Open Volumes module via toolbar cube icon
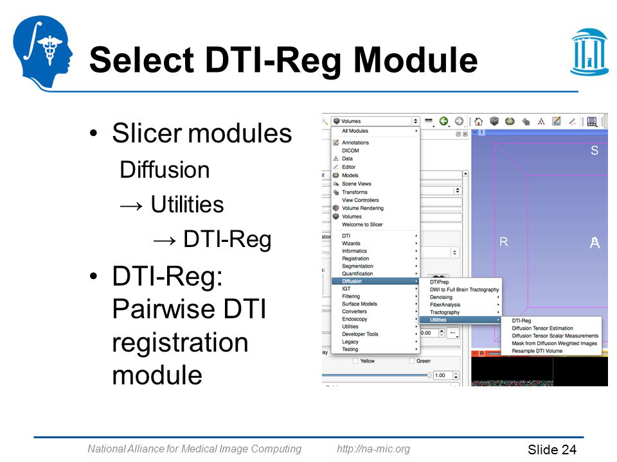Viewport: 617px width, 462px height. pyautogui.click(x=494, y=121)
